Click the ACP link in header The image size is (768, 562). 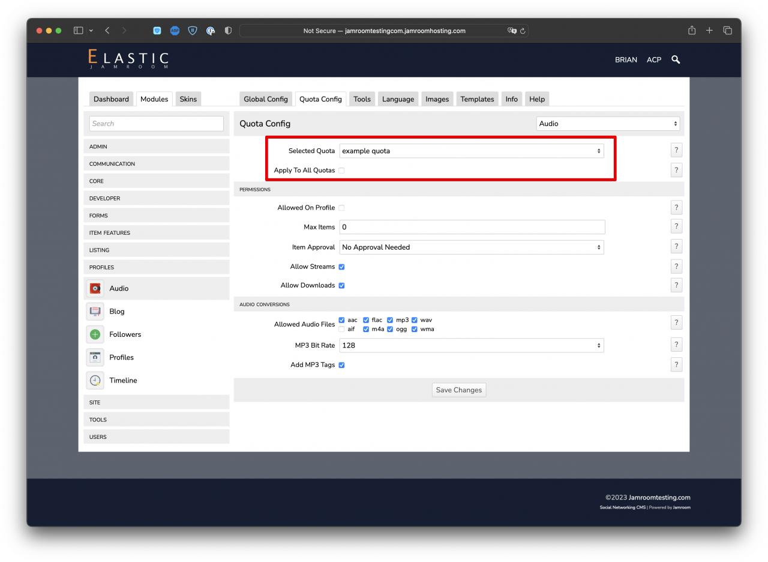(653, 59)
